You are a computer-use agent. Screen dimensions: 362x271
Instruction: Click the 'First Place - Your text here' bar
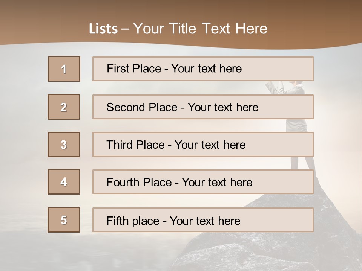(203, 69)
